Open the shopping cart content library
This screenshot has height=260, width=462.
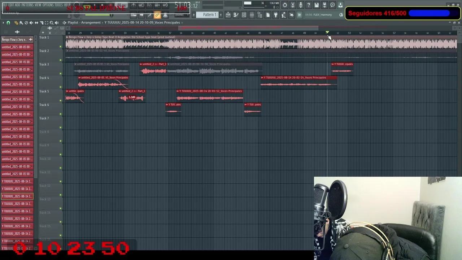[299, 15]
